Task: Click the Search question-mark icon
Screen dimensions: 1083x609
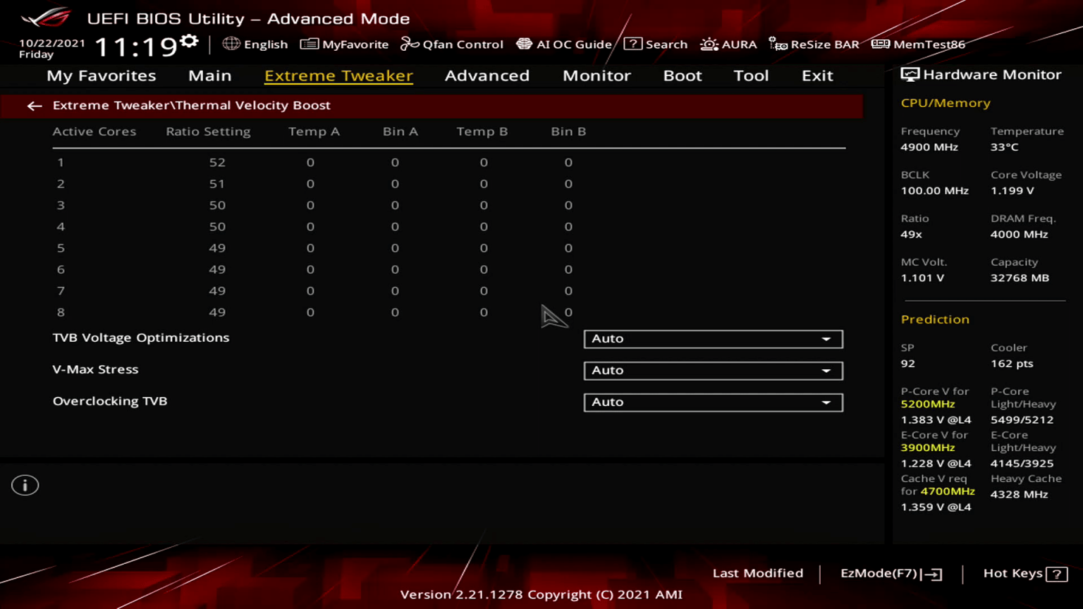Action: pyautogui.click(x=632, y=44)
